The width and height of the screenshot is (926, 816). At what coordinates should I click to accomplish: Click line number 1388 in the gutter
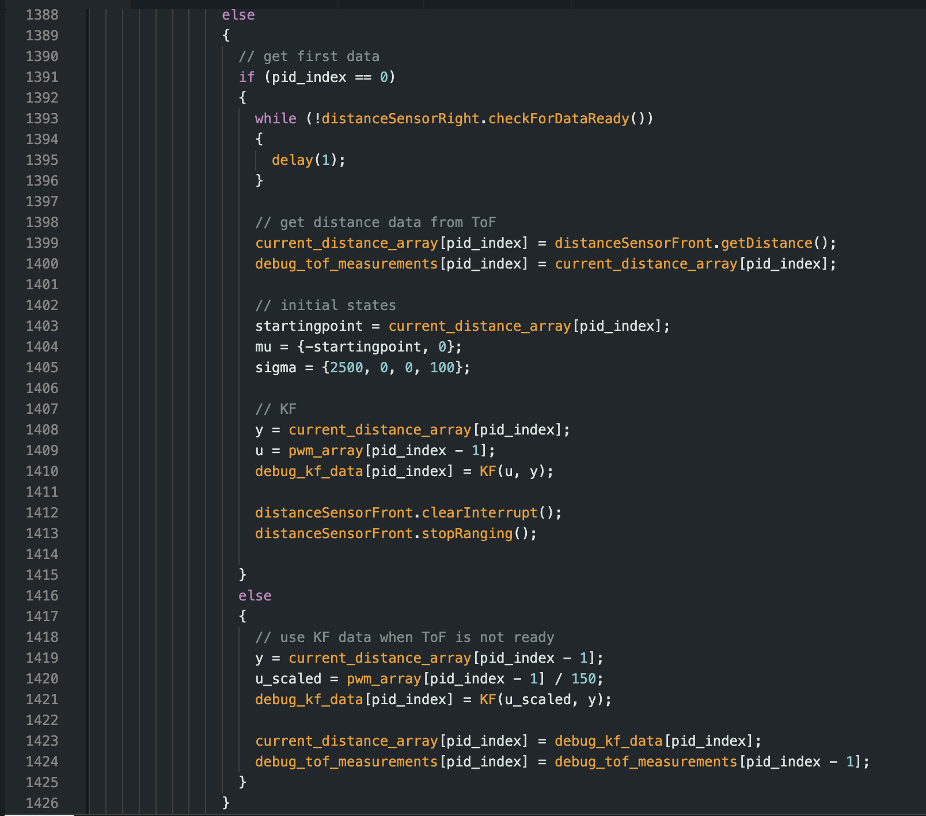(42, 15)
